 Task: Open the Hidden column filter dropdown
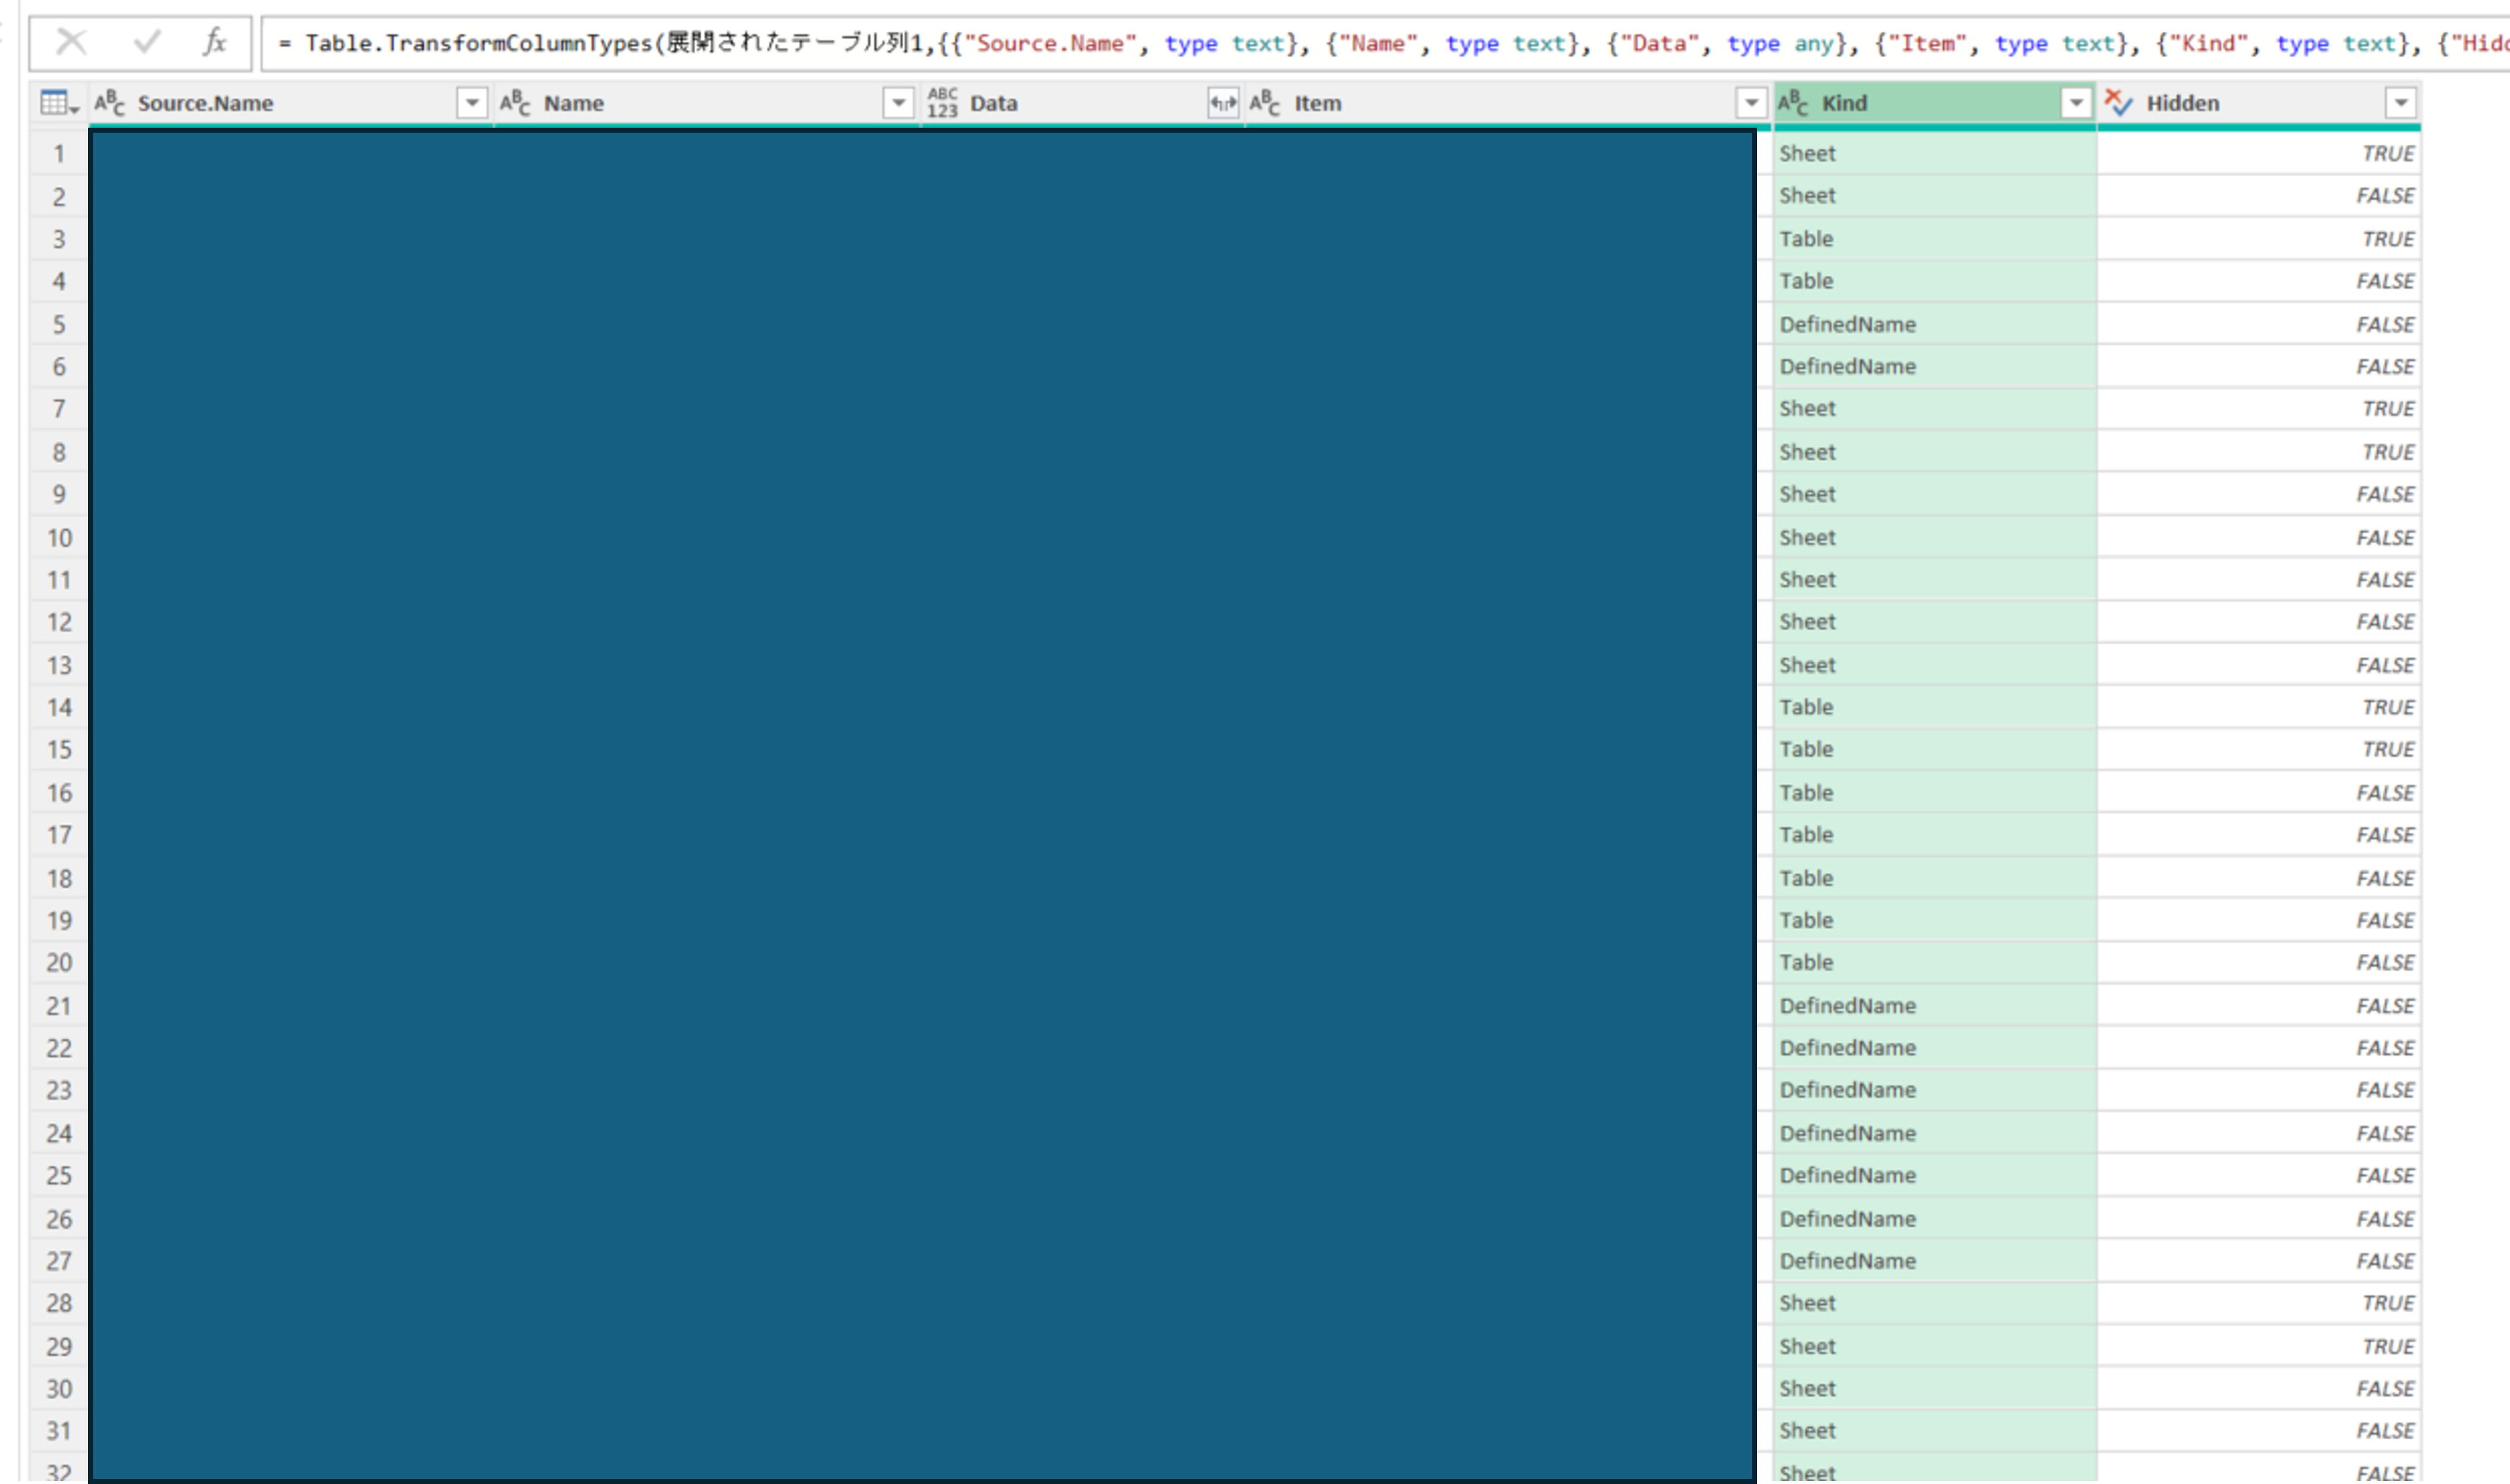[x=2400, y=103]
